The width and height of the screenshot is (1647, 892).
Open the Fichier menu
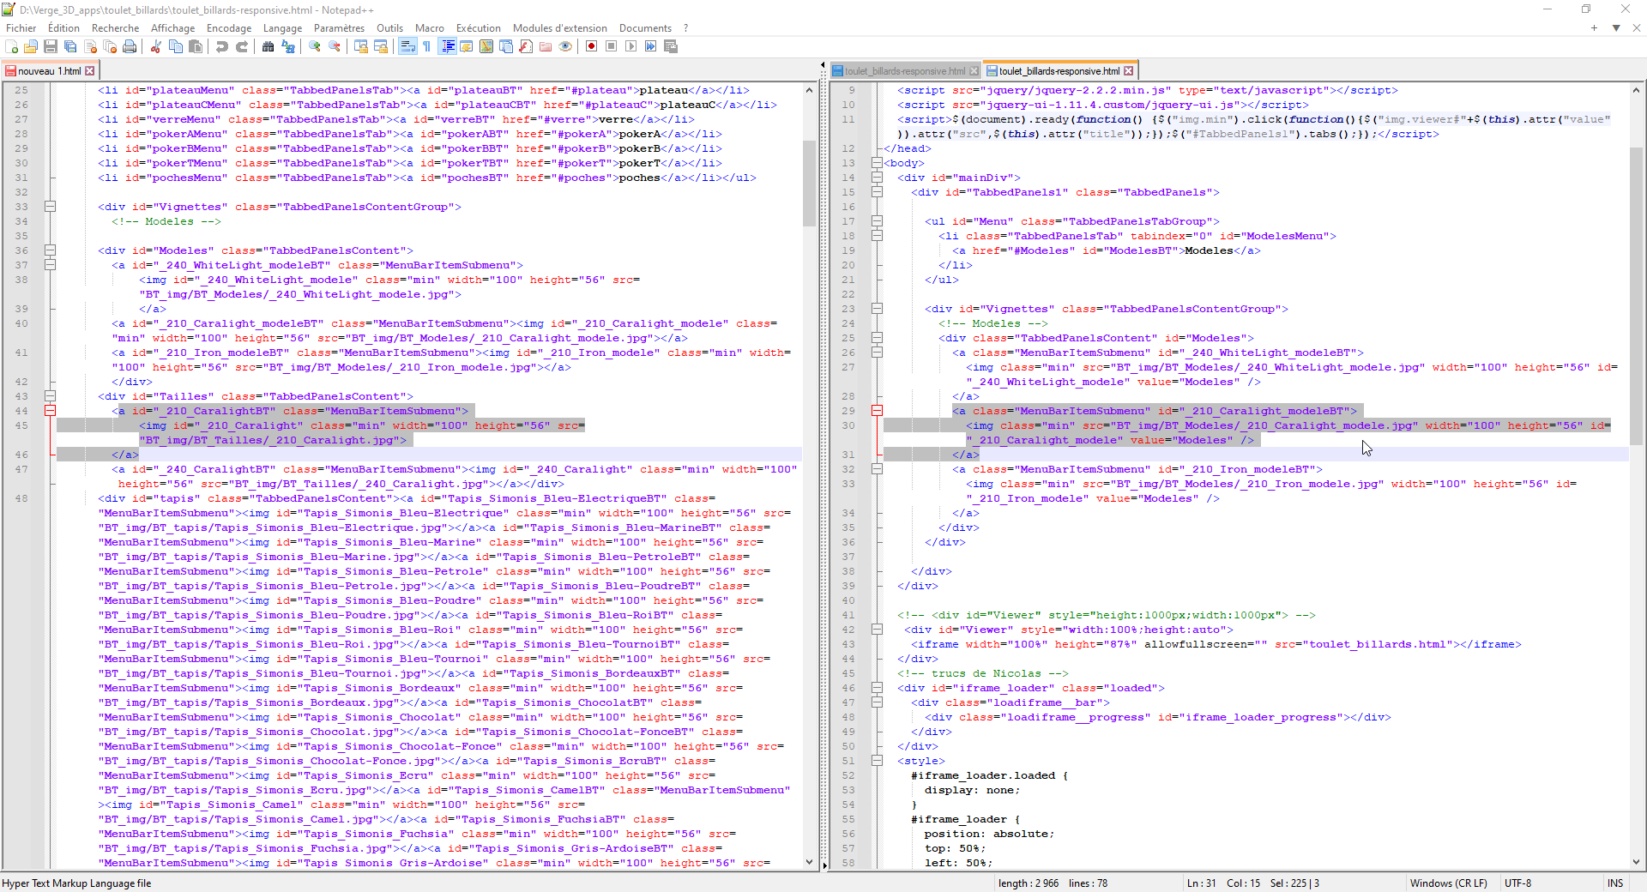[21, 28]
